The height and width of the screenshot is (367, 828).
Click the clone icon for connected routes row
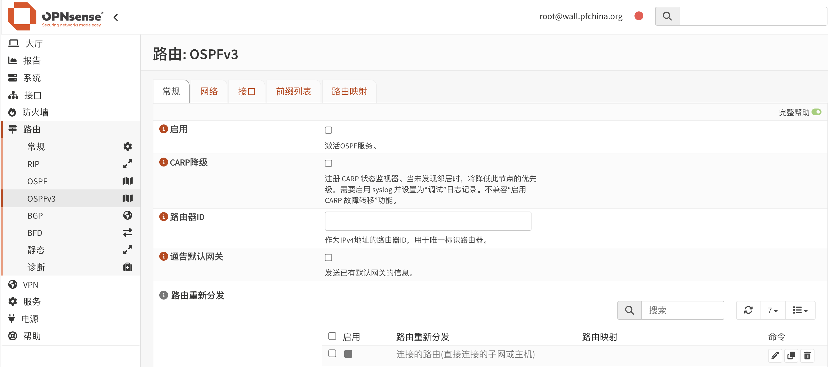click(791, 355)
